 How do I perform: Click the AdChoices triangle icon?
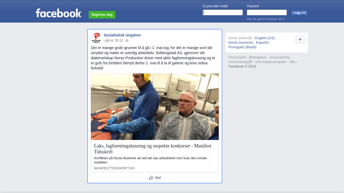pyautogui.click(x=251, y=62)
